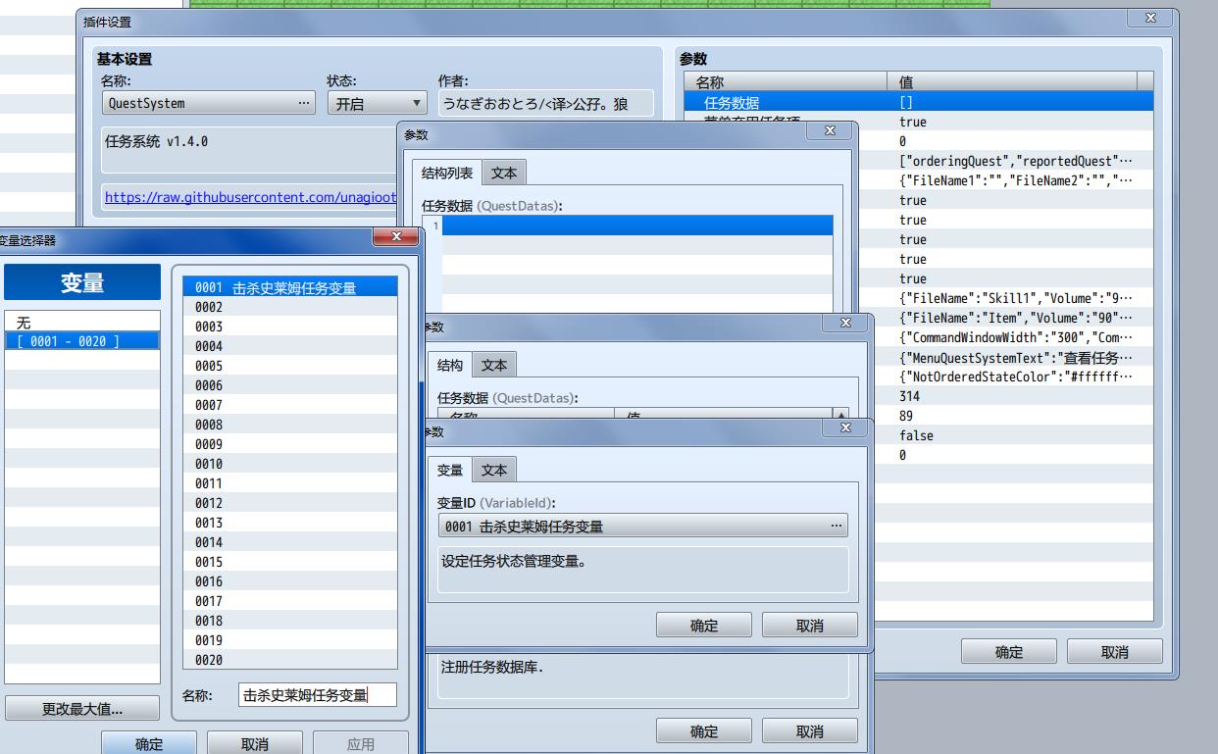Close the plugin settings window
This screenshot has width=1218, height=754.
[x=1150, y=18]
